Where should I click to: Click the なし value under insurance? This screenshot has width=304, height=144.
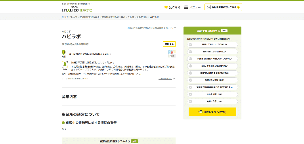point(64,129)
